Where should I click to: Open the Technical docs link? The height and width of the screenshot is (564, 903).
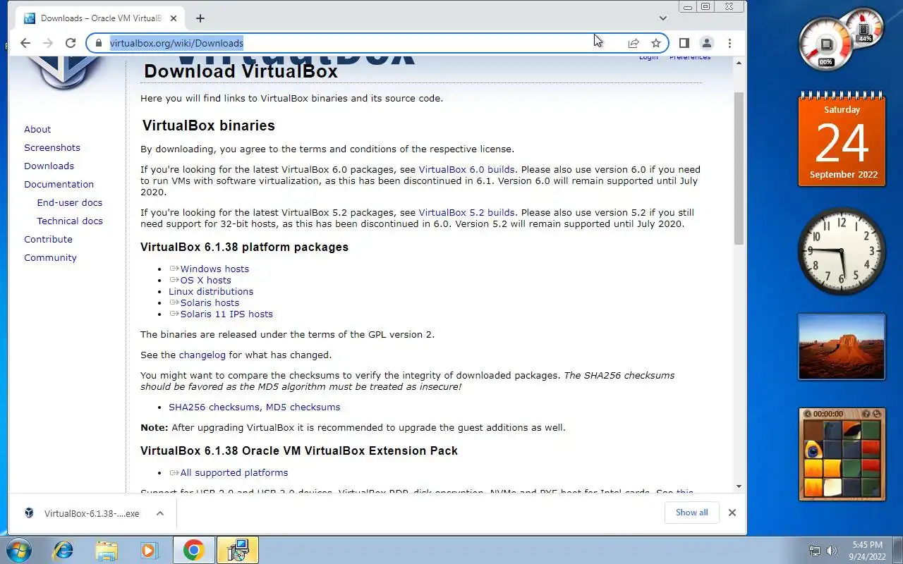(x=70, y=221)
